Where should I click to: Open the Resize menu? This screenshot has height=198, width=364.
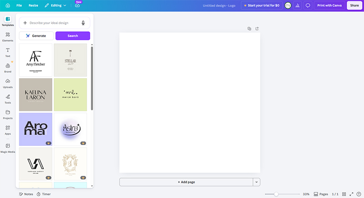pyautogui.click(x=33, y=5)
